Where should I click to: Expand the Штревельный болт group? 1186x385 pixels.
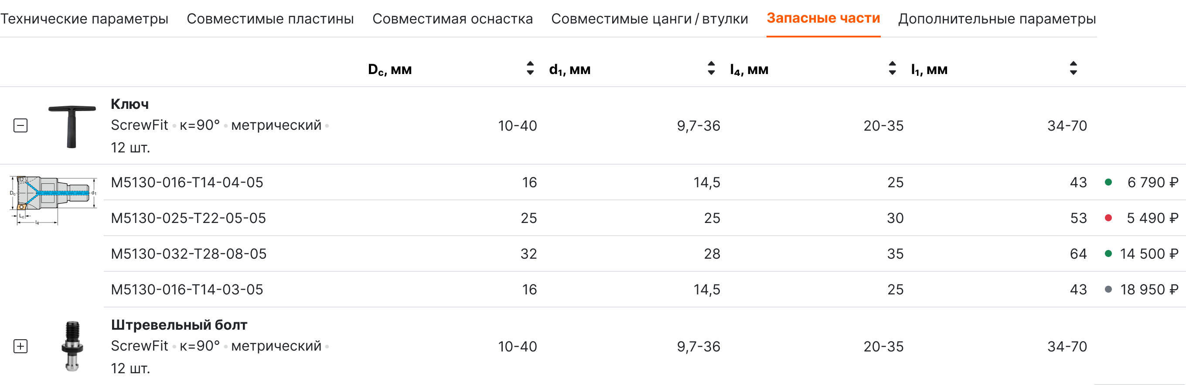pos(20,346)
